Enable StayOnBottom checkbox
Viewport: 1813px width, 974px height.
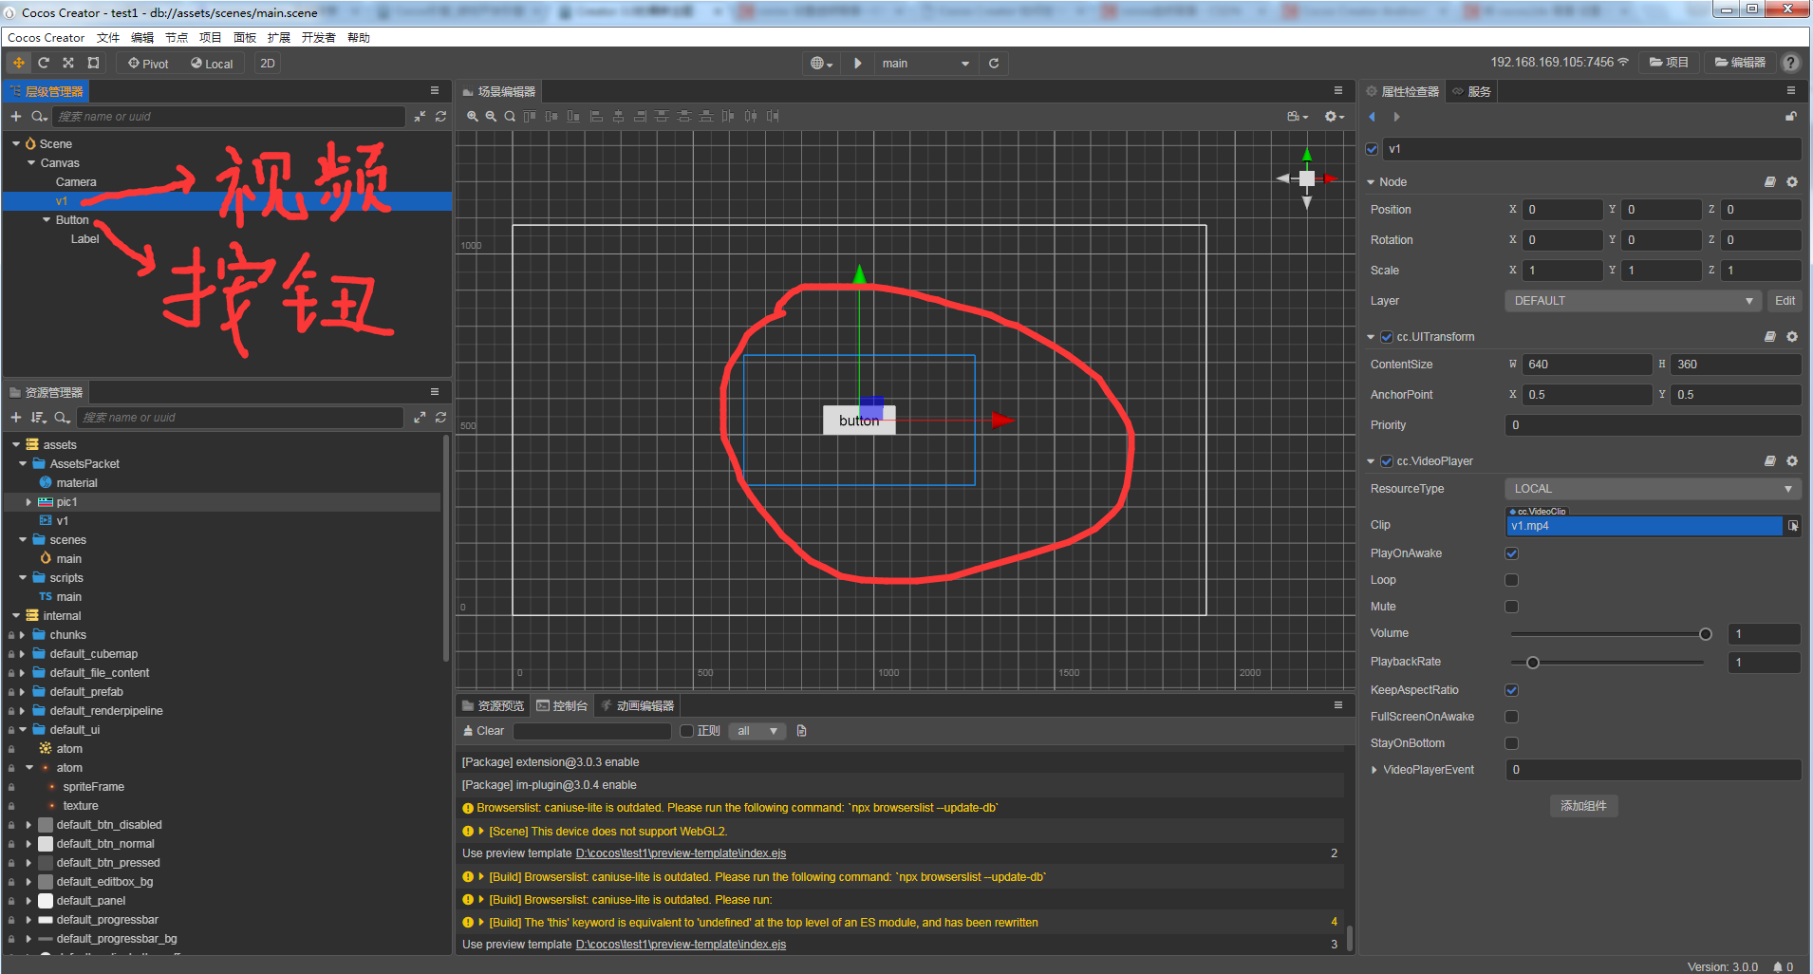tap(1512, 743)
